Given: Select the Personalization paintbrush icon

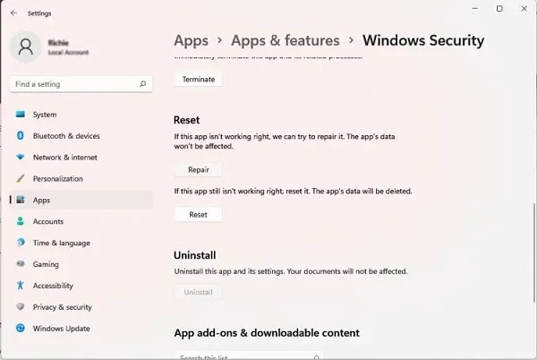Looking at the screenshot, I should click(21, 178).
